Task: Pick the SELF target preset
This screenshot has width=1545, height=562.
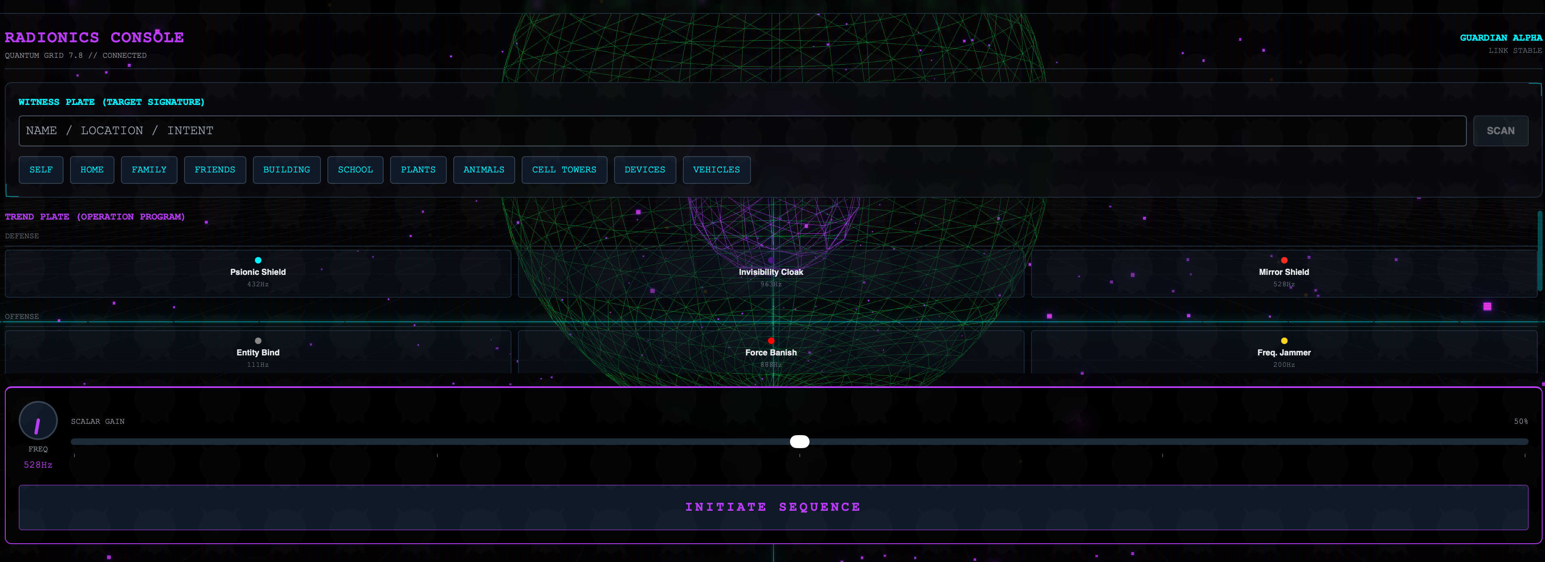Action: point(41,170)
